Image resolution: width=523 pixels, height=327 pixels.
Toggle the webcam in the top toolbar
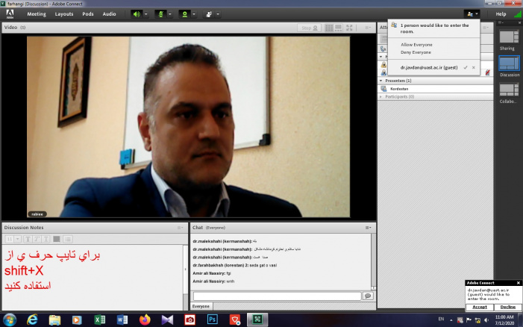pyautogui.click(x=183, y=13)
